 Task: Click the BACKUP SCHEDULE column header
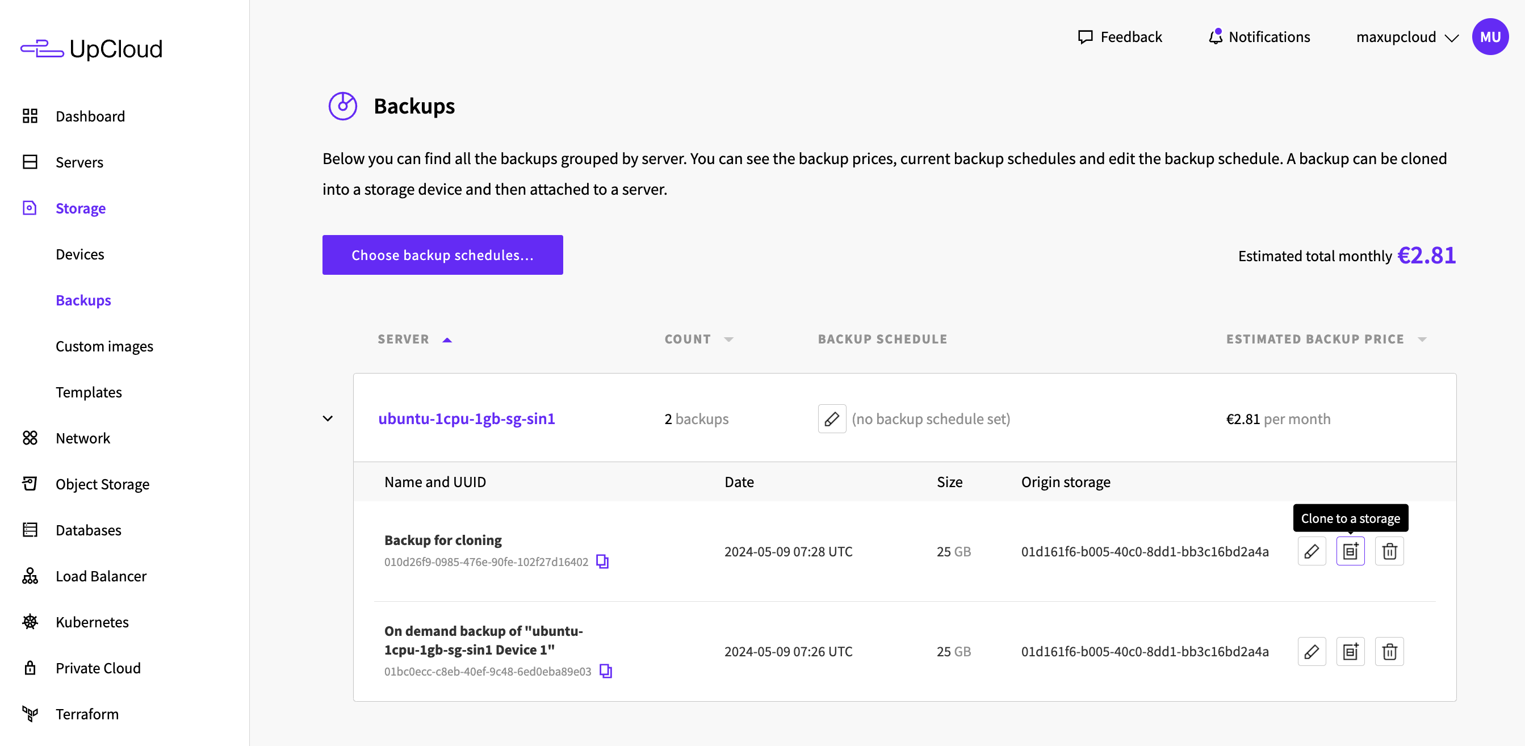tap(883, 340)
